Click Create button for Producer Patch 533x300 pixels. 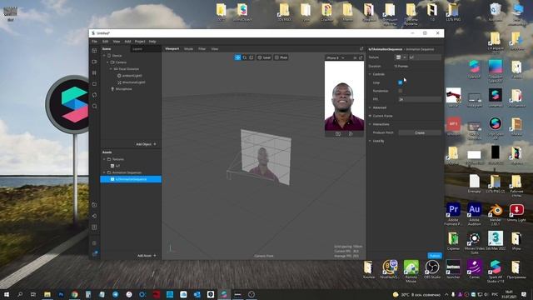coord(420,132)
